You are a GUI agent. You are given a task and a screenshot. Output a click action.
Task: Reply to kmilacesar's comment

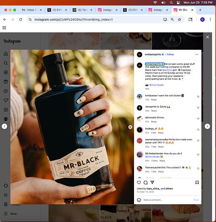click(154, 100)
